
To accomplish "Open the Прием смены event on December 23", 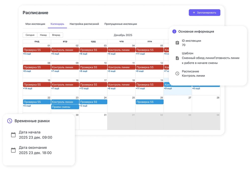I will point(65,107).
